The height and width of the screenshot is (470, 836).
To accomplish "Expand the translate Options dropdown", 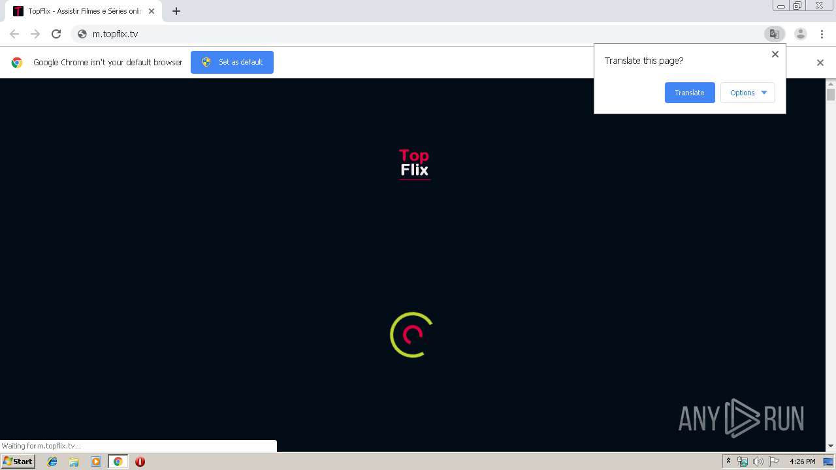I will pos(748,93).
